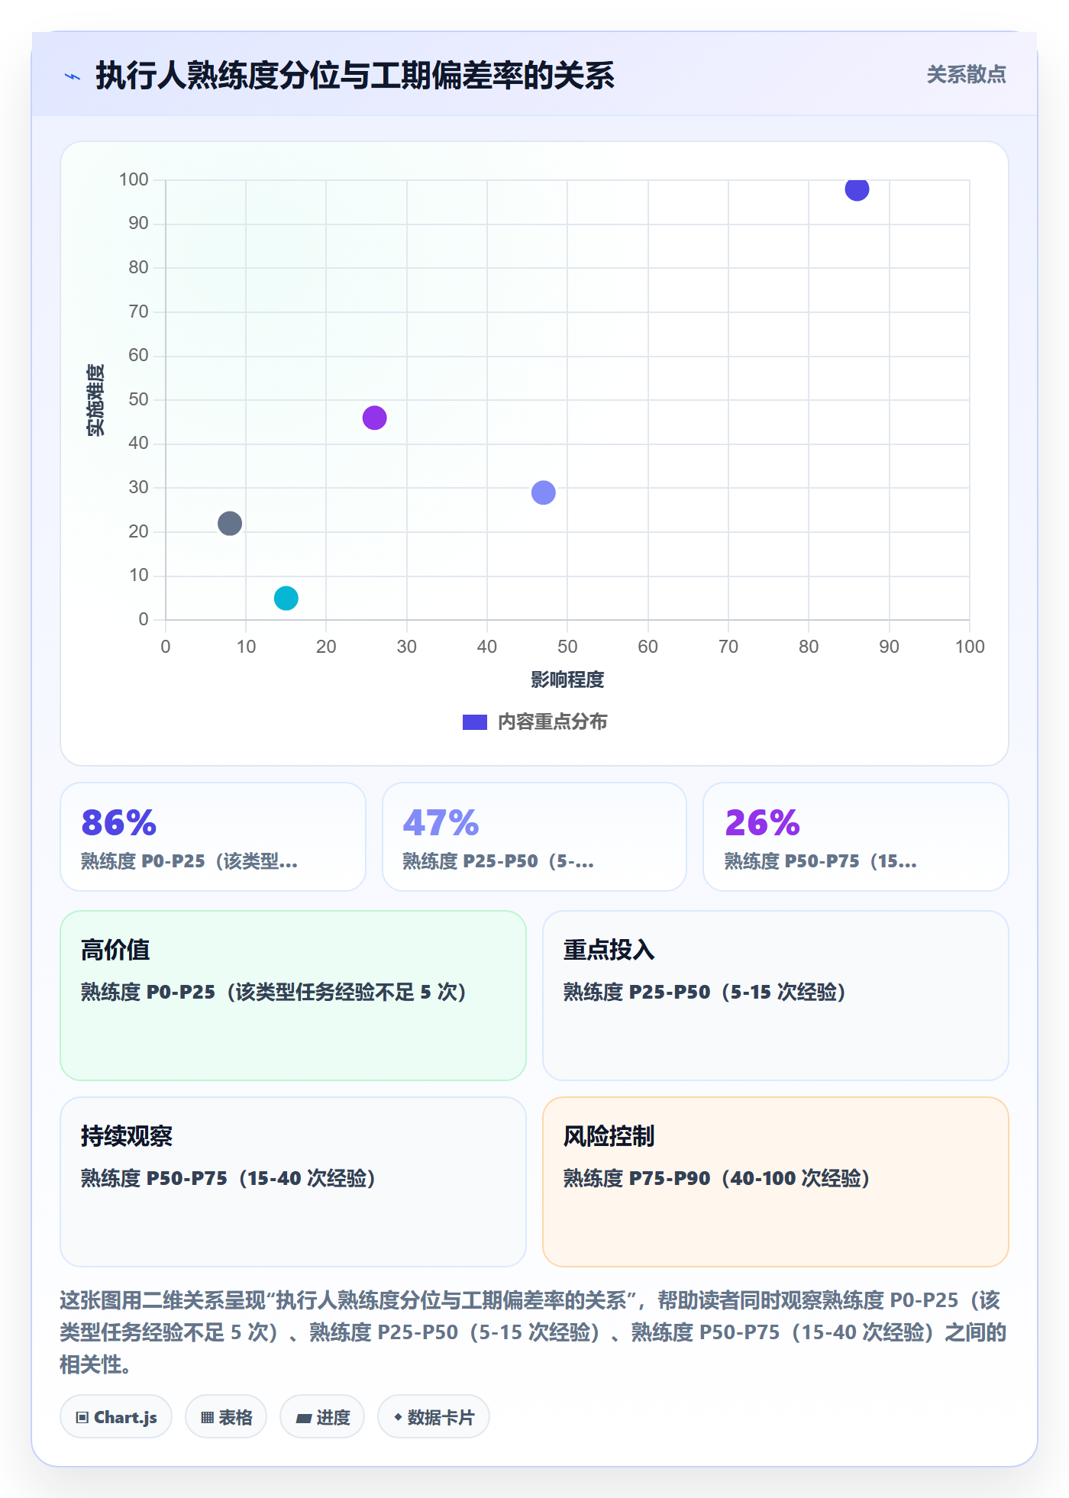Click the text 熟练度 P75-P90（40-100 次经验）
The image size is (1069, 1498).
pos(716,1178)
